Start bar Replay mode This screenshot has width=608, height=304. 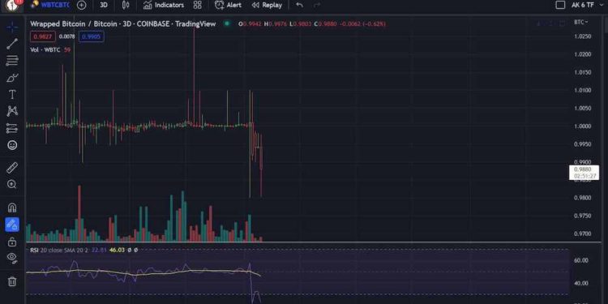267,5
